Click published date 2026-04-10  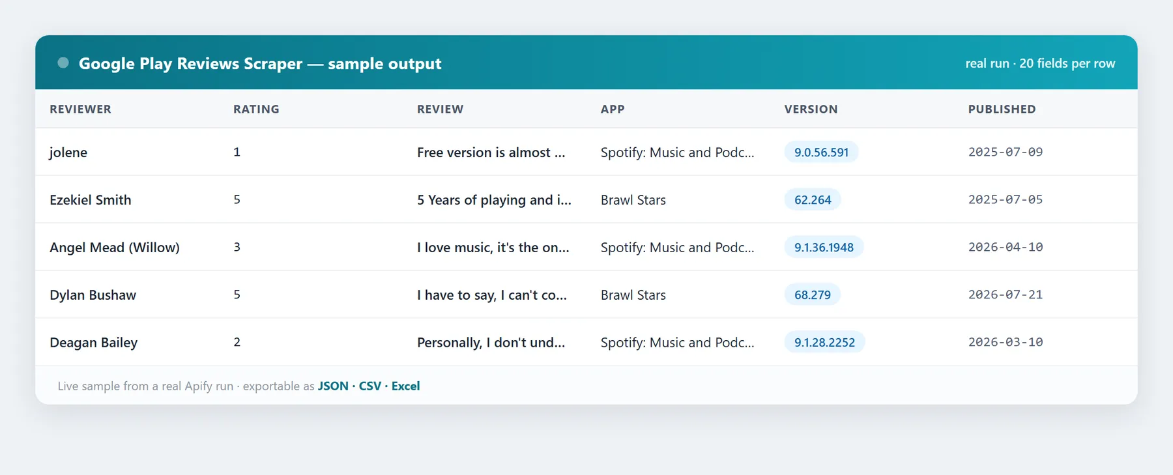(1006, 247)
